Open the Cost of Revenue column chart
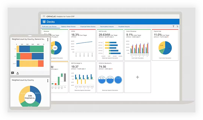203x120 pixels. pyautogui.click(x=138, y=45)
